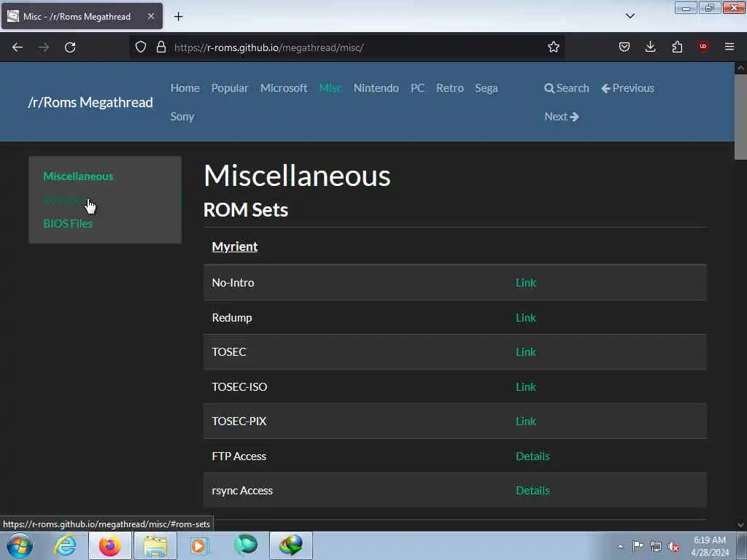Screen dimensions: 747x560
Task: Close the Misc - /r/Roms Megathread tab
Action: 150,16
